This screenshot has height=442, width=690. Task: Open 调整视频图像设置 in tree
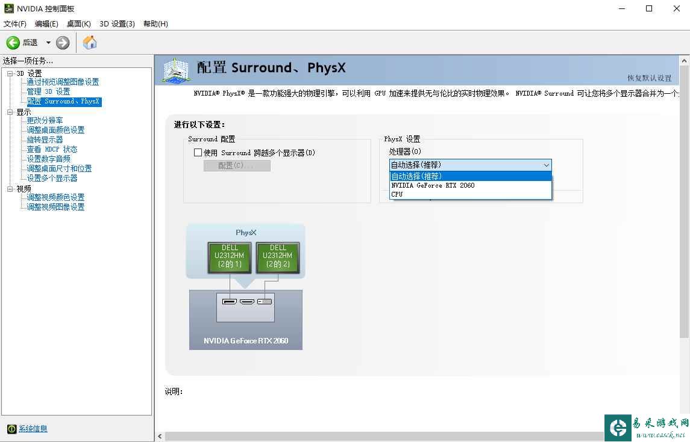tap(55, 207)
